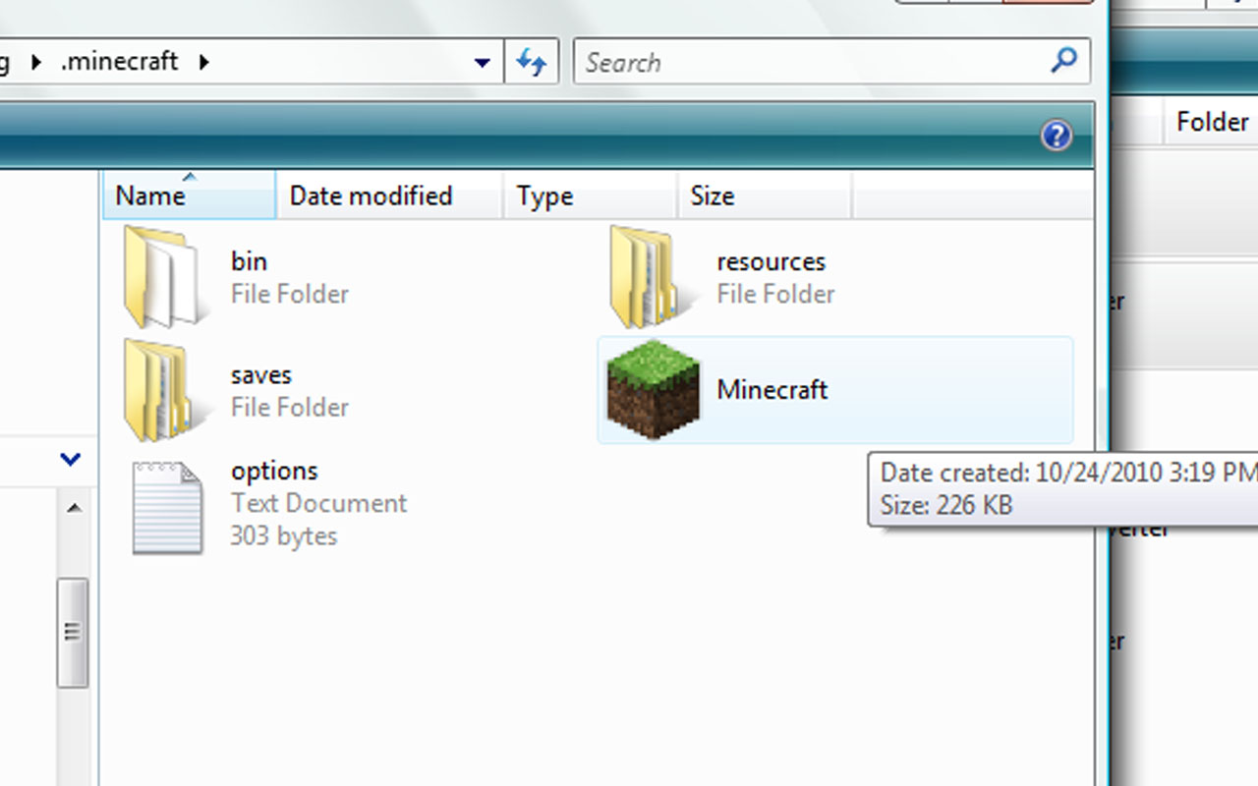The image size is (1258, 786).
Task: Open the options text document
Action: pyautogui.click(x=273, y=470)
